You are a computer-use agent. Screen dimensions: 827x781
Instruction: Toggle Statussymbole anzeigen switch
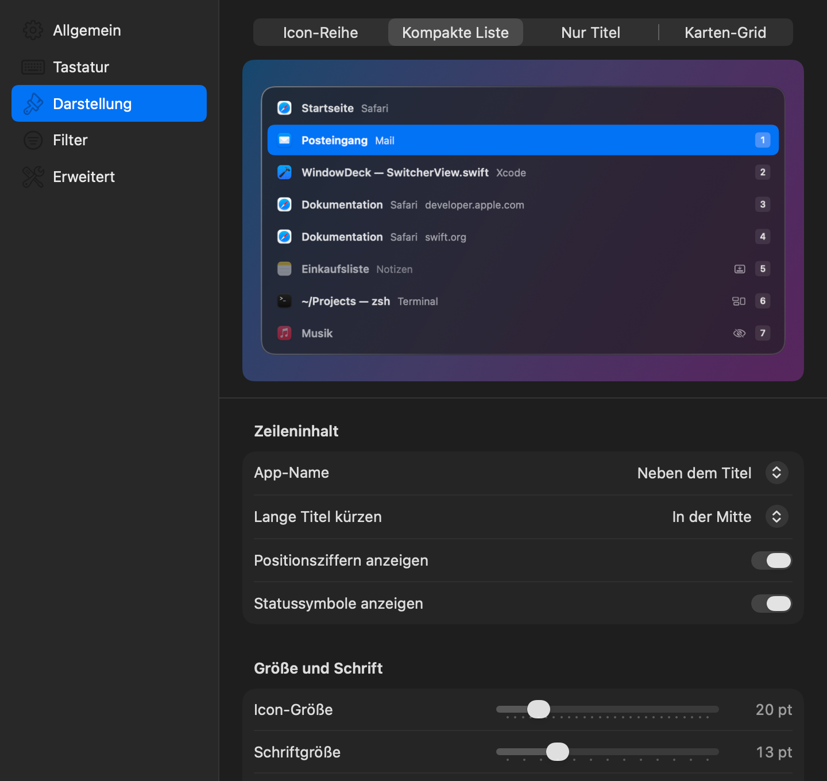tap(771, 604)
